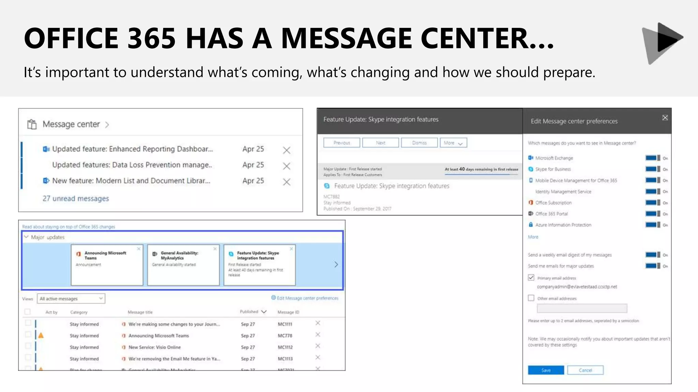Click the Microsoft Exchange icon in preferences
The height and width of the screenshot is (392, 698).
531,158
